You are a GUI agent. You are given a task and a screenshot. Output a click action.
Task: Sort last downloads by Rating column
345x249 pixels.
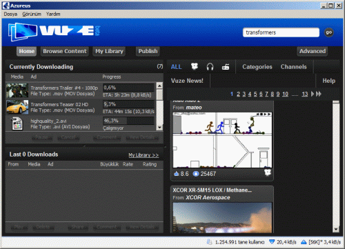150,164
